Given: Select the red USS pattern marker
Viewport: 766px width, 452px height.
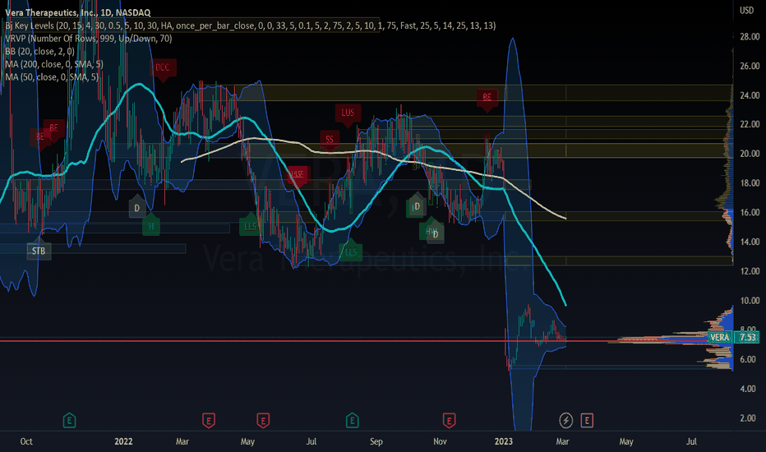Looking at the screenshot, I should coord(297,174).
